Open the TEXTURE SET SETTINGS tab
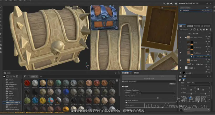The width and height of the screenshot is (215, 115). 198,26
